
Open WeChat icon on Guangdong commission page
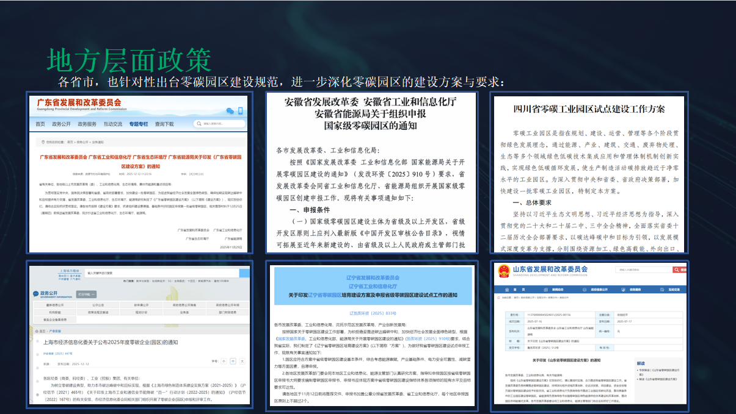[230, 111]
